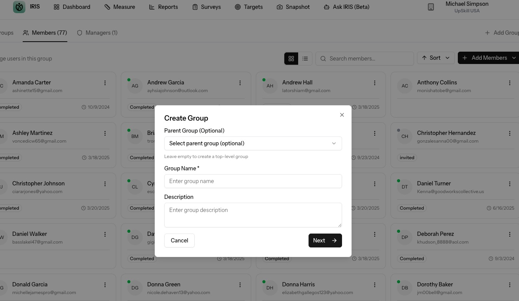Open Michael Simpson profile menu
The image size is (519, 301).
click(467, 7)
